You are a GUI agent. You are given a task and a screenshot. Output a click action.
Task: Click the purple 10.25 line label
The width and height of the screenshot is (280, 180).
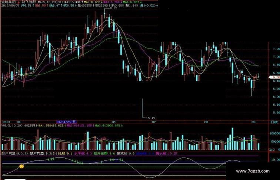[166, 153]
